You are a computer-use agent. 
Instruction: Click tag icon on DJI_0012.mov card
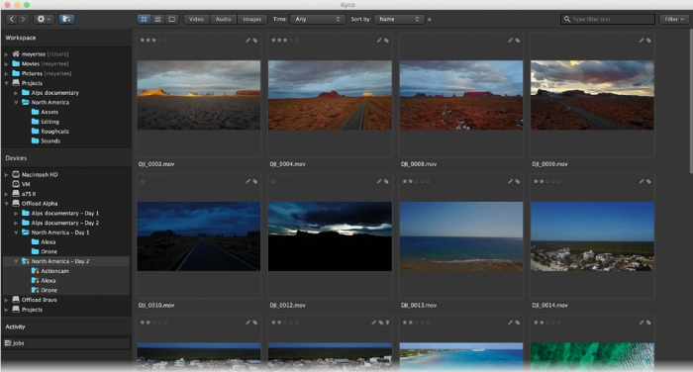tap(386, 182)
